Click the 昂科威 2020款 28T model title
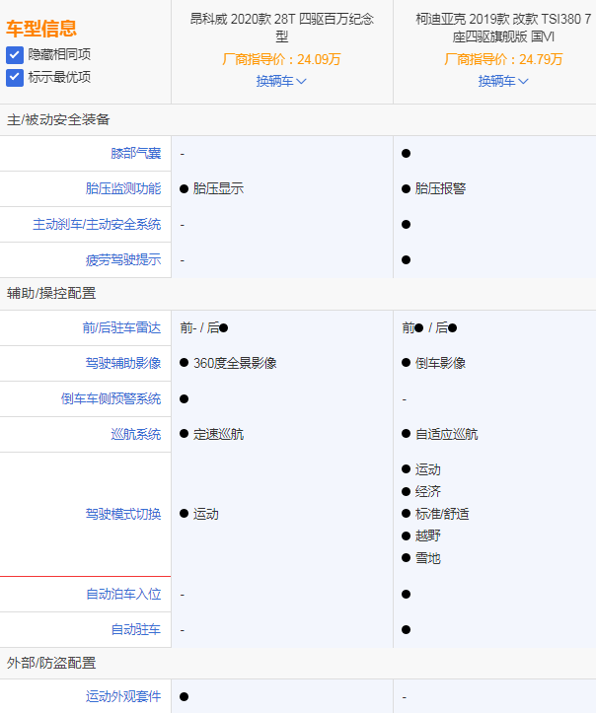 pyautogui.click(x=281, y=27)
